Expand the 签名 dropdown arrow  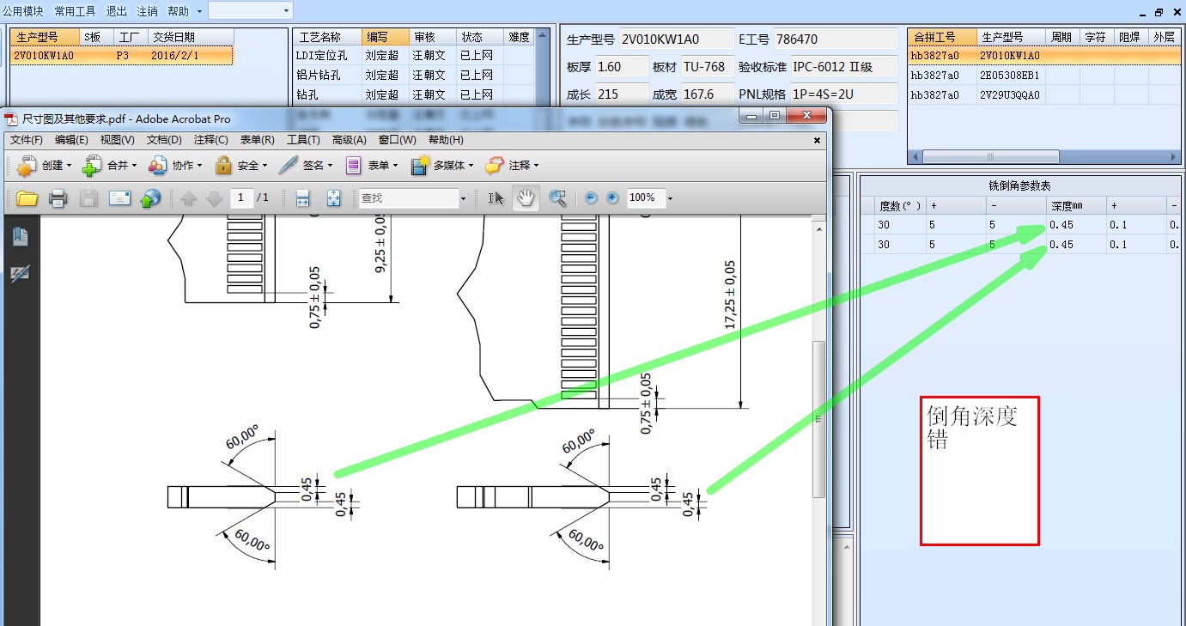[331, 166]
